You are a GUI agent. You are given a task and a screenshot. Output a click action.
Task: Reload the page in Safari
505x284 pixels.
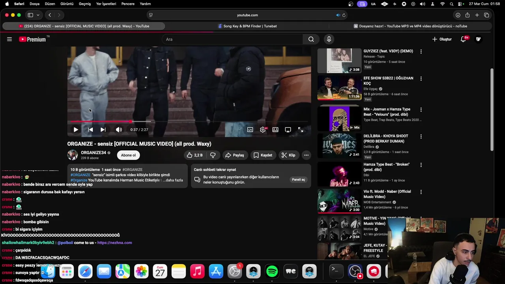point(344,15)
